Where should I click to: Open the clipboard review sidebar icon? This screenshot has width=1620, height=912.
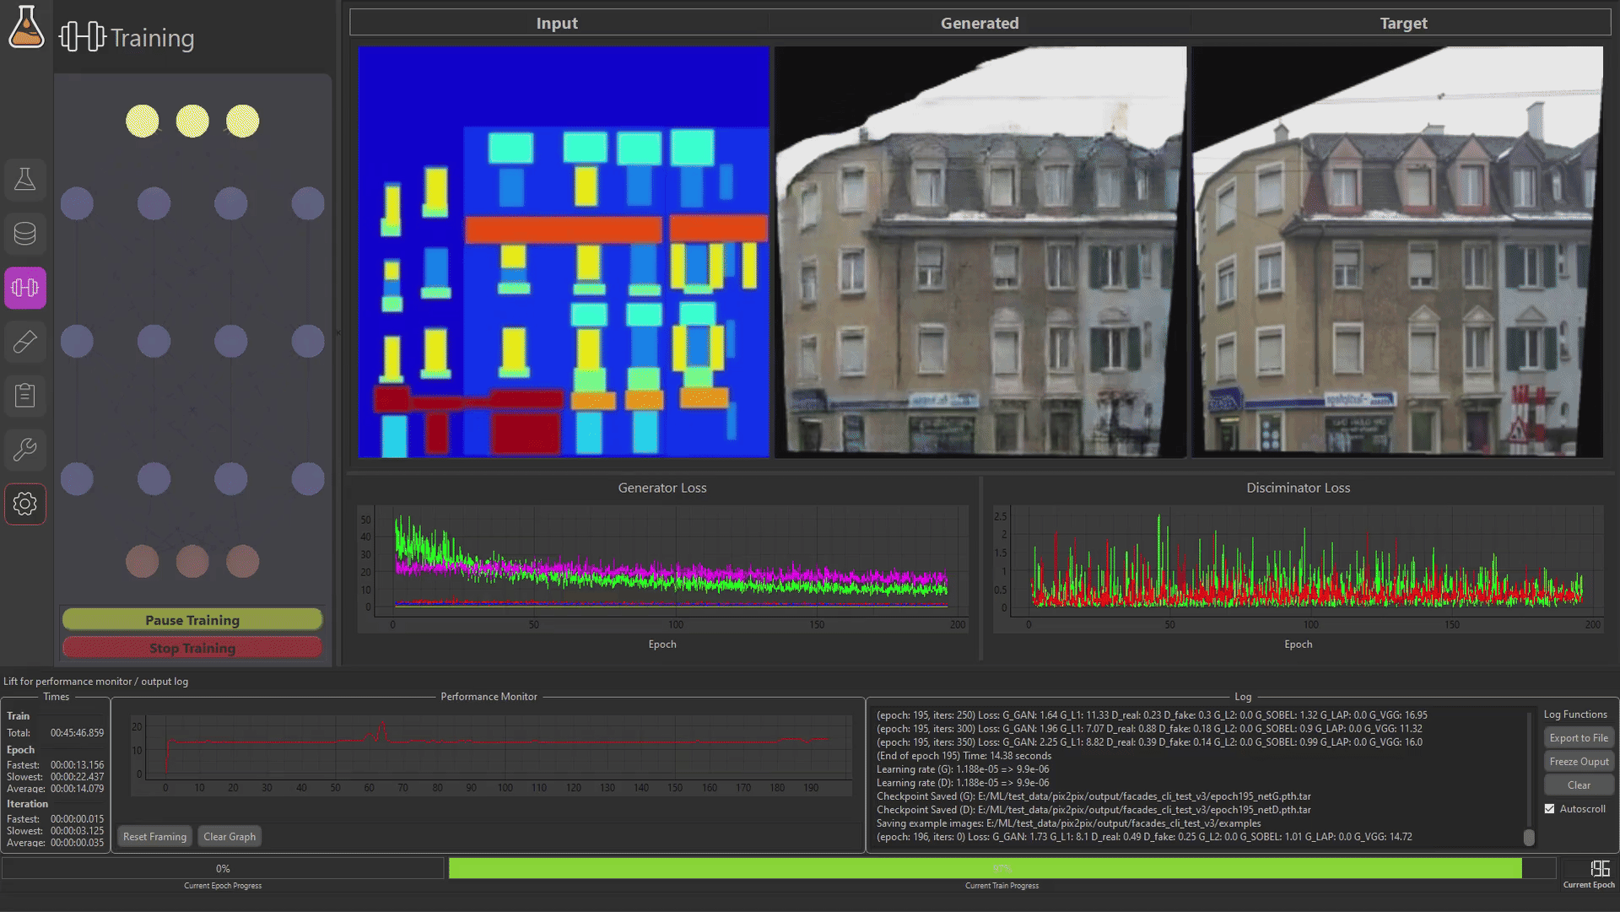(24, 395)
